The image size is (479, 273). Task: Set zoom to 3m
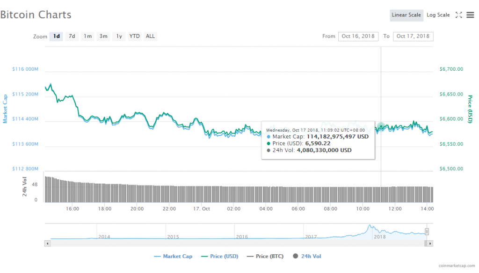coord(103,36)
